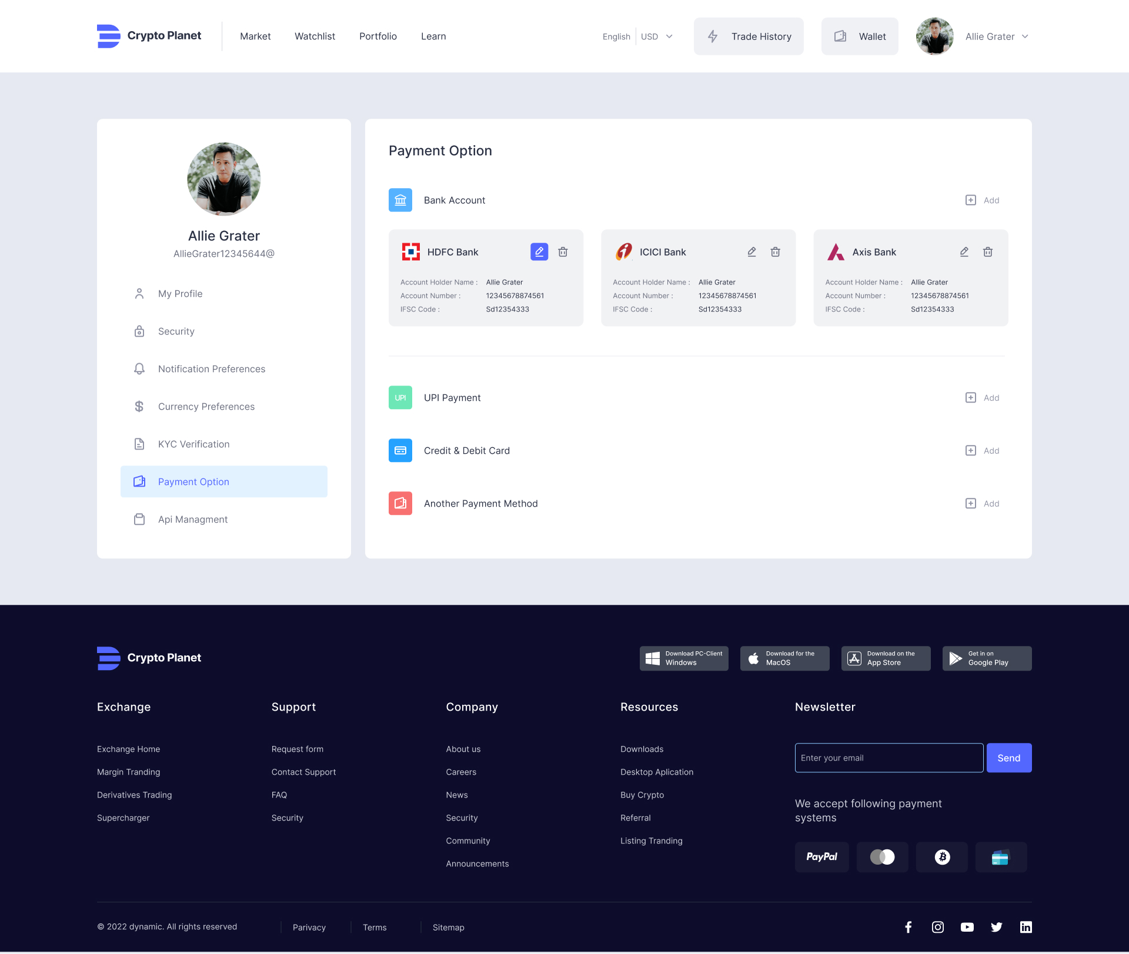The width and height of the screenshot is (1129, 954).
Task: Click the Trade History button
Action: click(748, 36)
